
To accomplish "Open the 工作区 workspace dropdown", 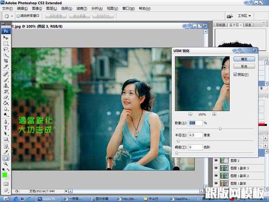I will (244, 16).
